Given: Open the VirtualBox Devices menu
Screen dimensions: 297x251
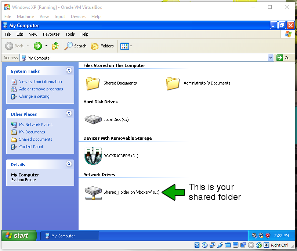Looking at the screenshot, I should [78, 17].
